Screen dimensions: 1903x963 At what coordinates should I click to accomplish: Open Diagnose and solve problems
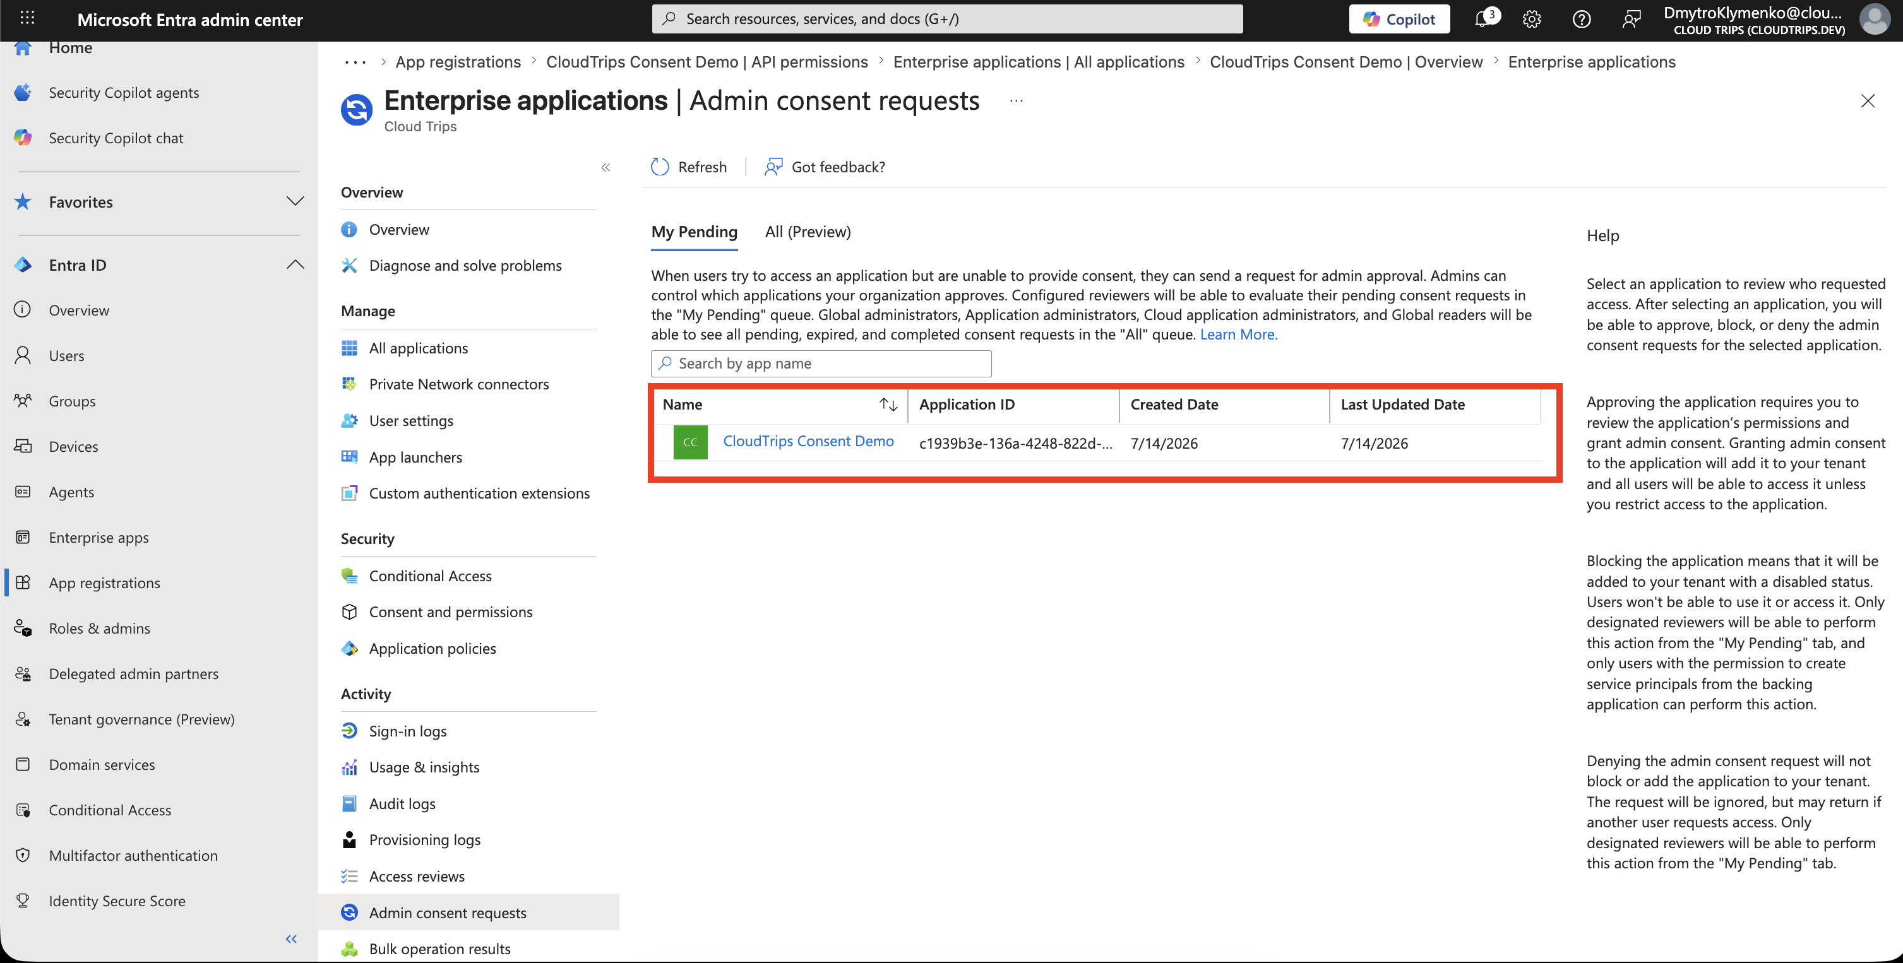(x=465, y=266)
